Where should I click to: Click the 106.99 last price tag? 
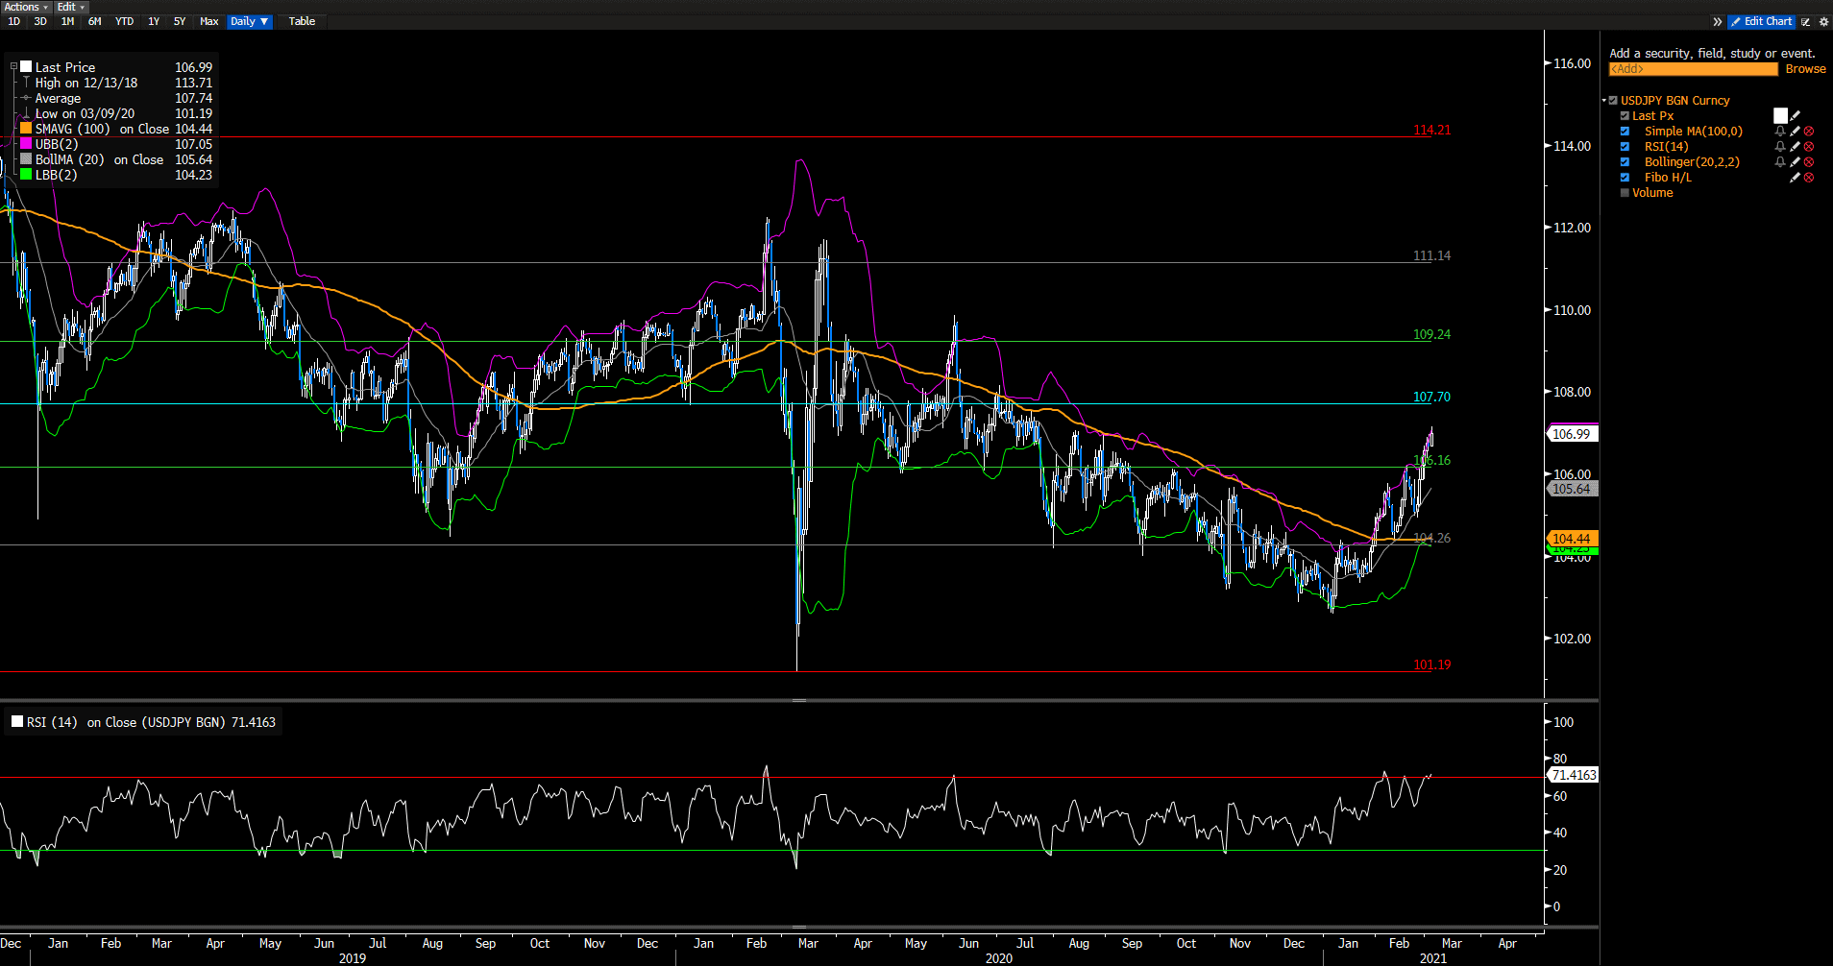[x=1573, y=434]
